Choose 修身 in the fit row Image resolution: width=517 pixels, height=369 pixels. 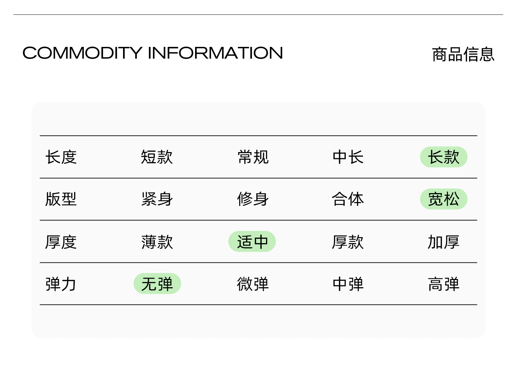coord(253,199)
